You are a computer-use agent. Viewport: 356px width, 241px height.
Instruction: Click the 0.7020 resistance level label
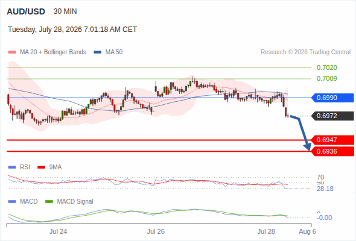(x=326, y=67)
